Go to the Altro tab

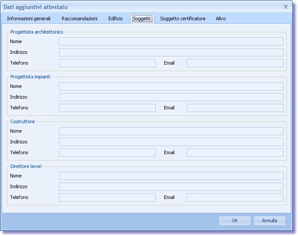(x=221, y=19)
